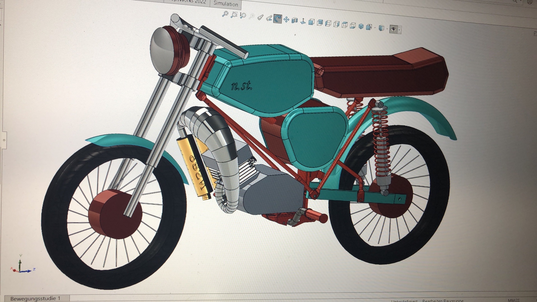Switch to the Simulation tab
This screenshot has height=302, width=537.
click(x=225, y=4)
